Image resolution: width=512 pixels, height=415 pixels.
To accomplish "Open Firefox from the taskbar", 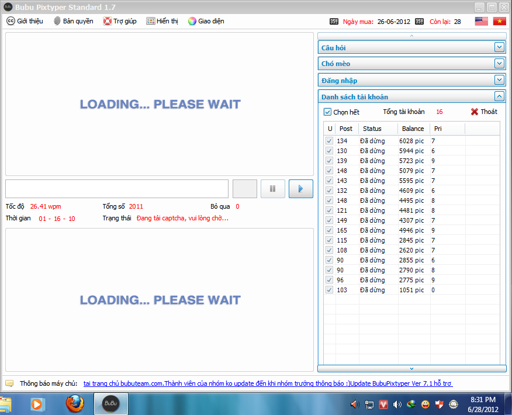I will click(75, 404).
